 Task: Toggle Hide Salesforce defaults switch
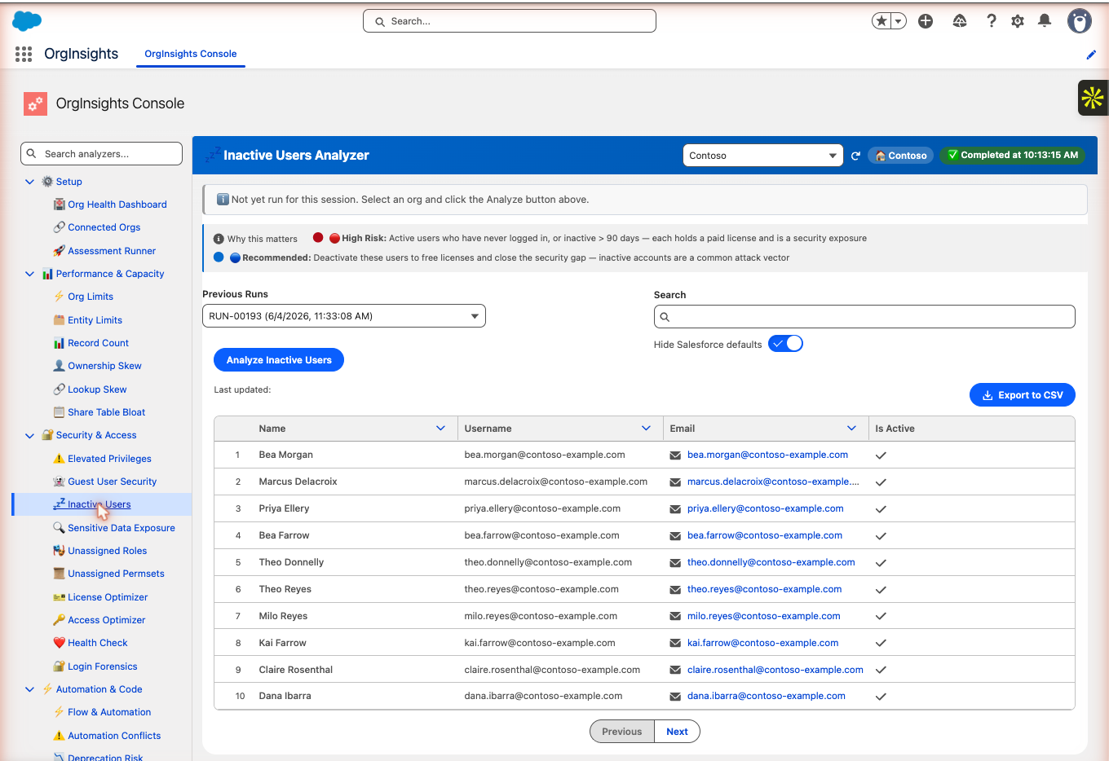[785, 344]
